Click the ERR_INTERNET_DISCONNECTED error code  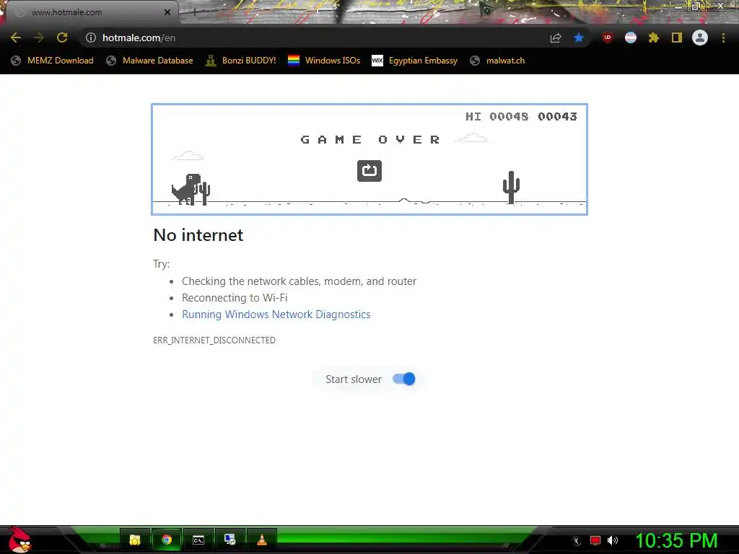pyautogui.click(x=214, y=340)
